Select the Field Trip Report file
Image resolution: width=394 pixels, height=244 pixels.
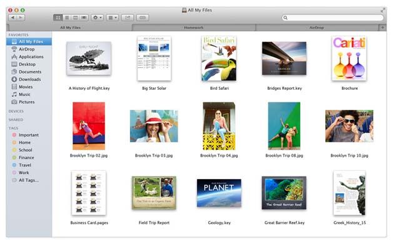pos(154,193)
